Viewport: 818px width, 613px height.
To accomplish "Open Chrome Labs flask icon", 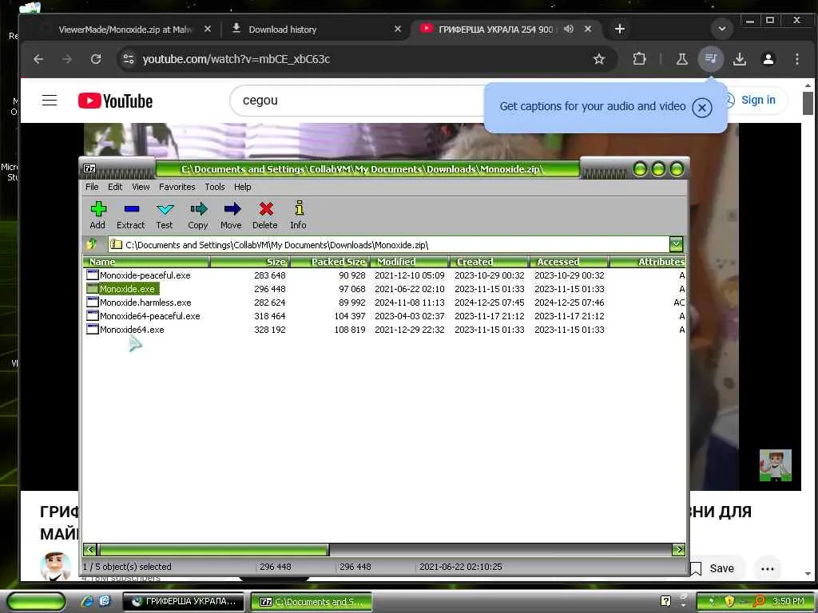I will tap(682, 59).
